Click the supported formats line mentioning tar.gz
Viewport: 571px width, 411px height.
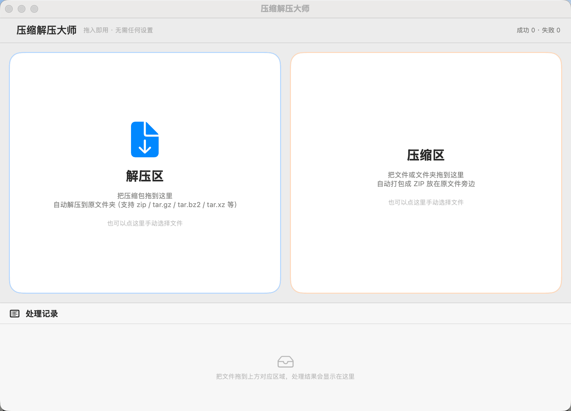[x=145, y=205]
